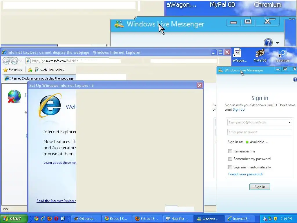The image size is (297, 223).
Task: Close the Set Up Windows Internet Explorer 8 dialog
Action: [x=200, y=85]
